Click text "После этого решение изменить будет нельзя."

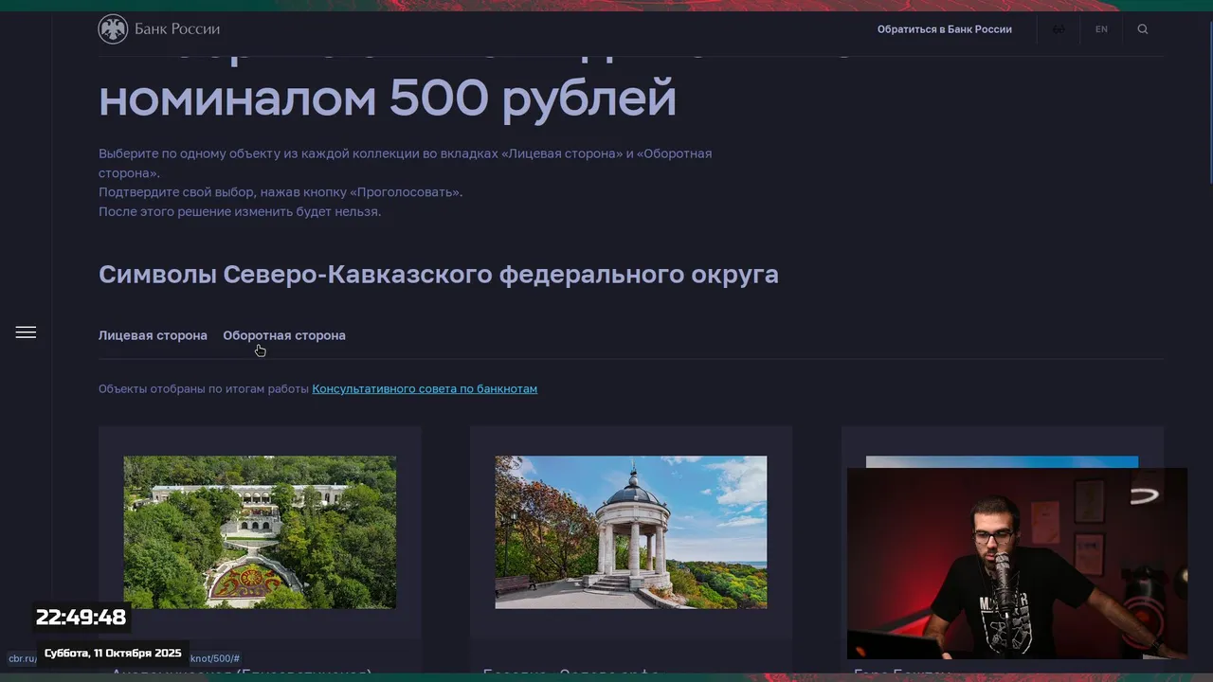pos(240,212)
